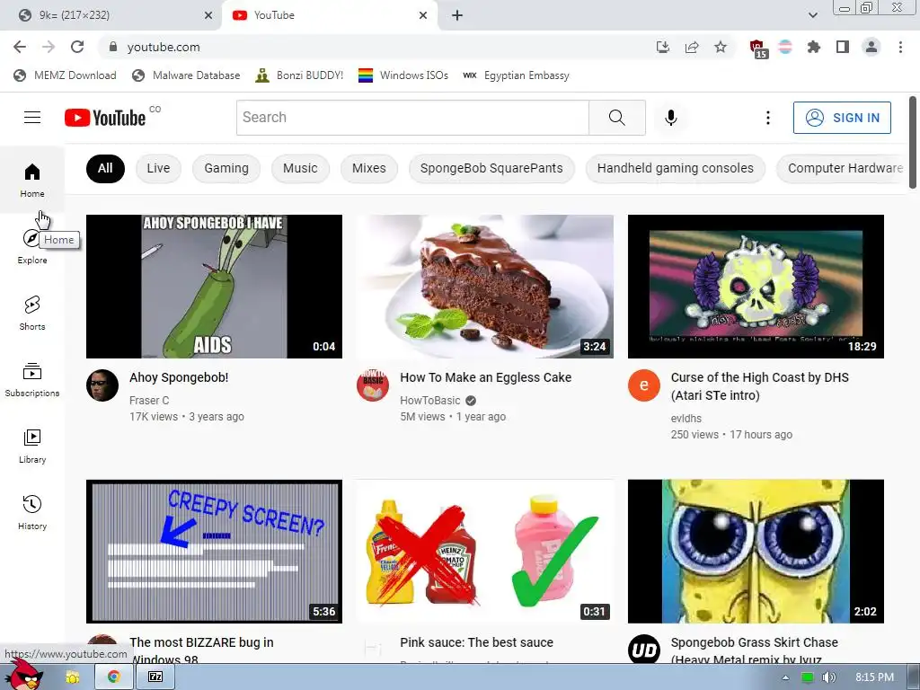The width and height of the screenshot is (920, 690).
Task: Open Subscriptions in sidebar
Action: tap(32, 379)
